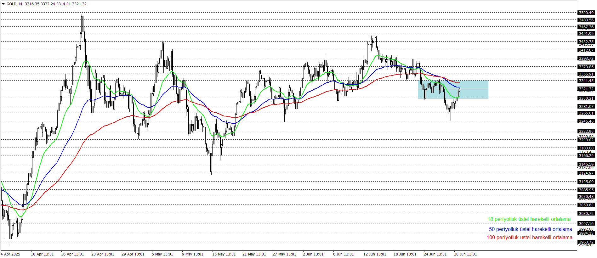Click the 3467.36 price level label
597x258 pixels.
tap(586, 27)
